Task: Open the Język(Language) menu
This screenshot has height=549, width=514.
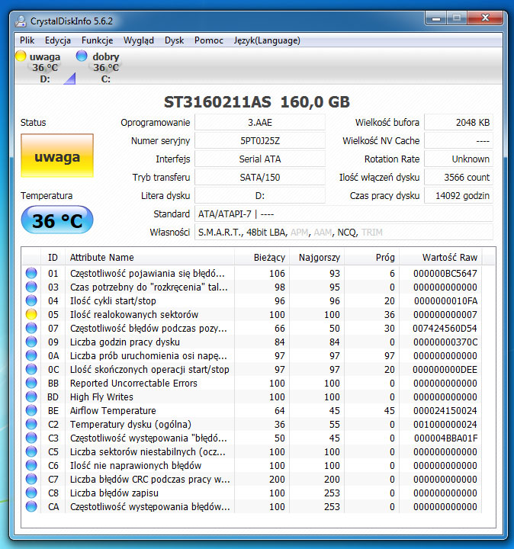Action: (x=267, y=40)
